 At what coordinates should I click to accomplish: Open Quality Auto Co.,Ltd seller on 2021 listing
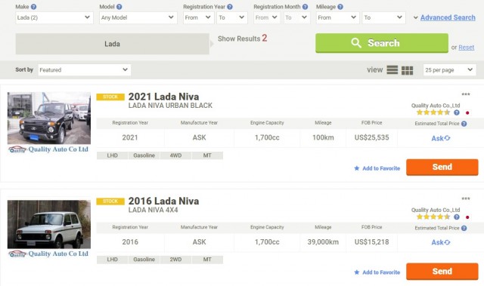point(436,106)
